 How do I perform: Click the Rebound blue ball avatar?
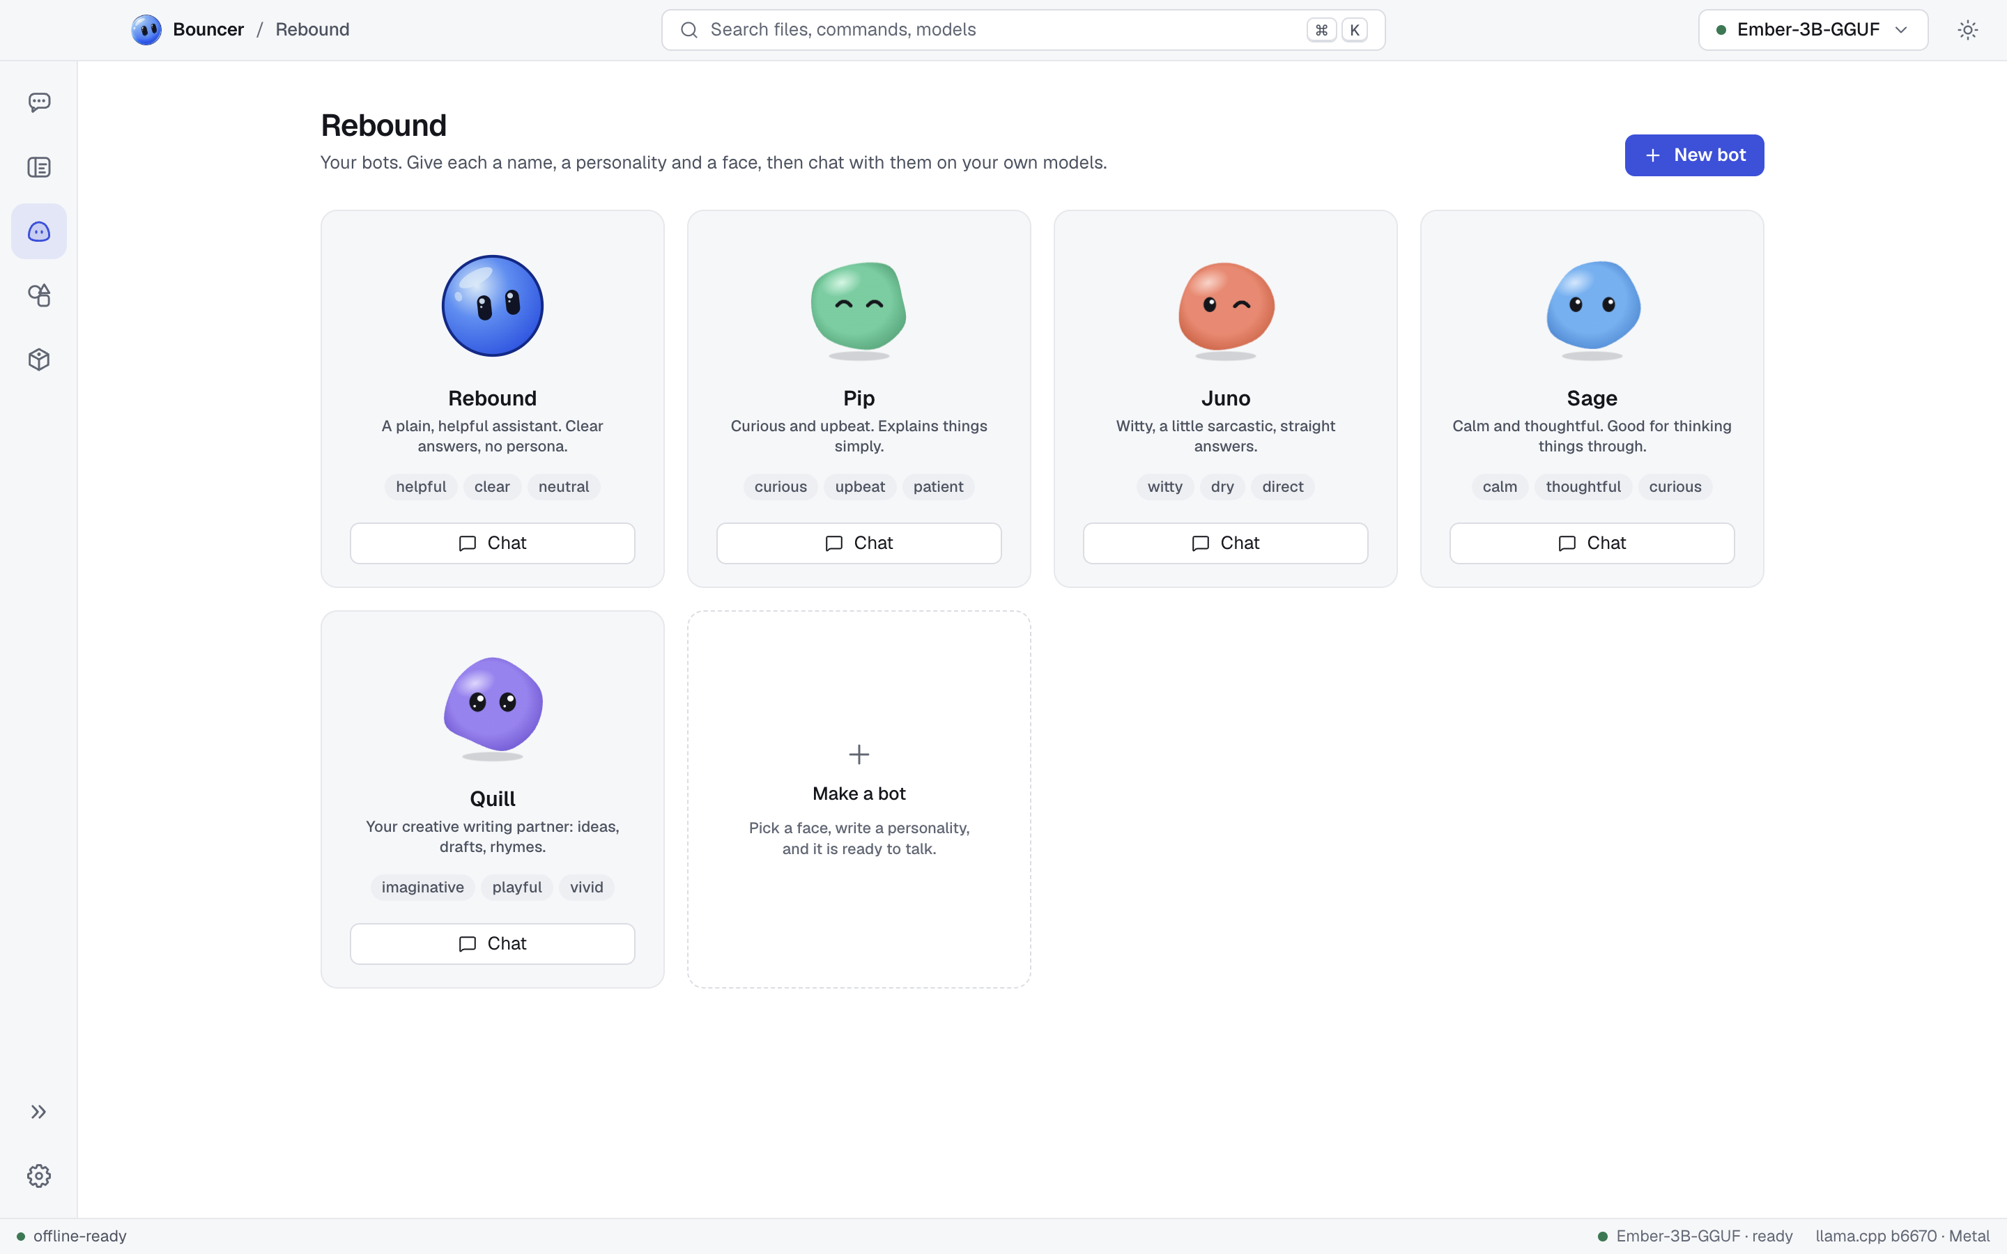point(493,306)
